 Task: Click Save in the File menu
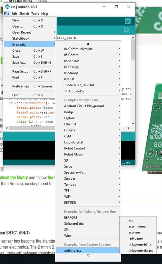(30, 57)
